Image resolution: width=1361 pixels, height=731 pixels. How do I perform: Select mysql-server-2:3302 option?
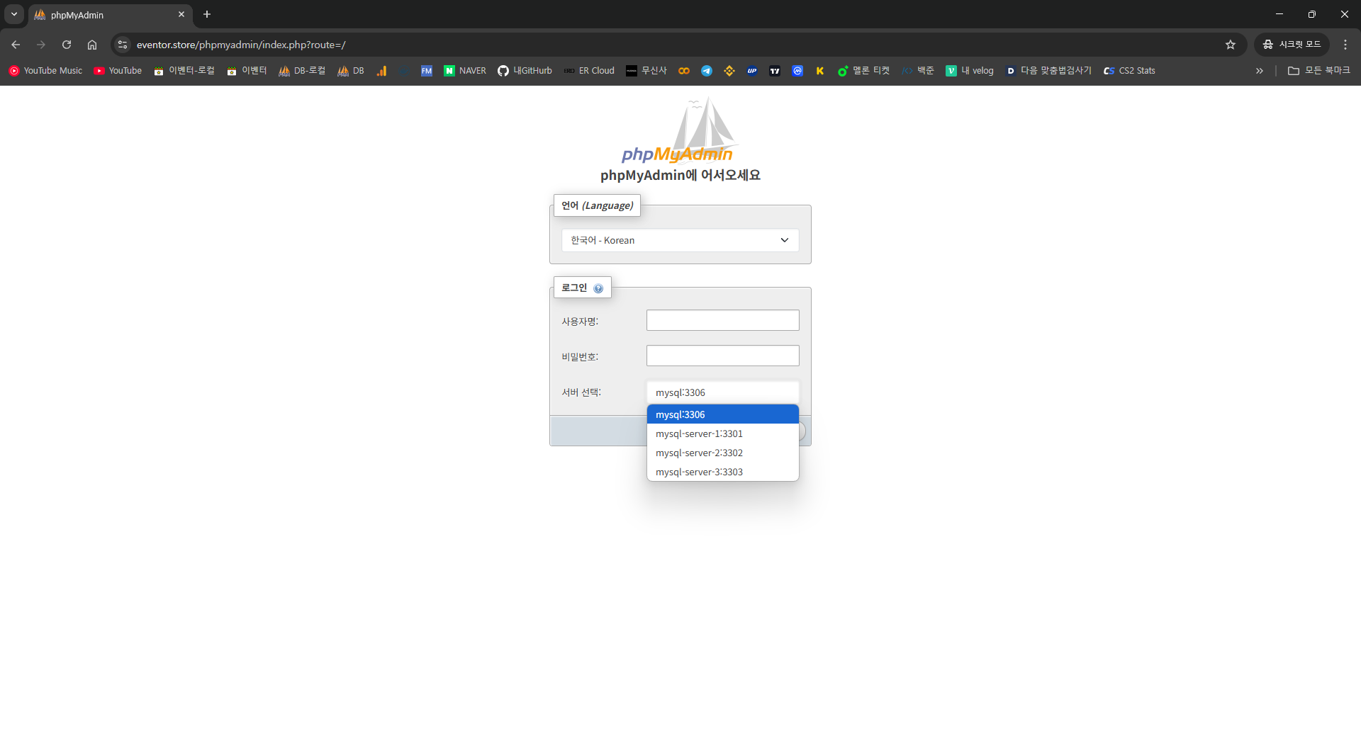tap(722, 453)
